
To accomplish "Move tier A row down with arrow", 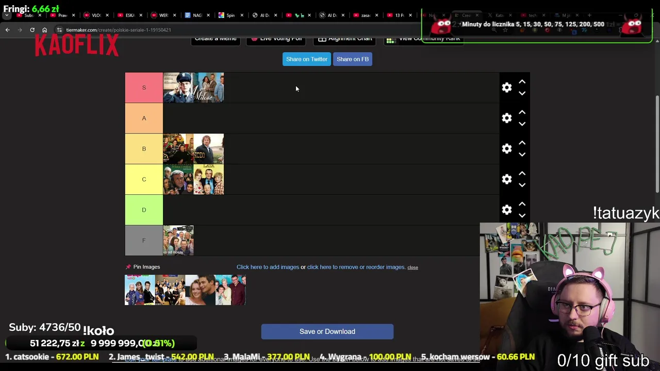I will 522,124.
